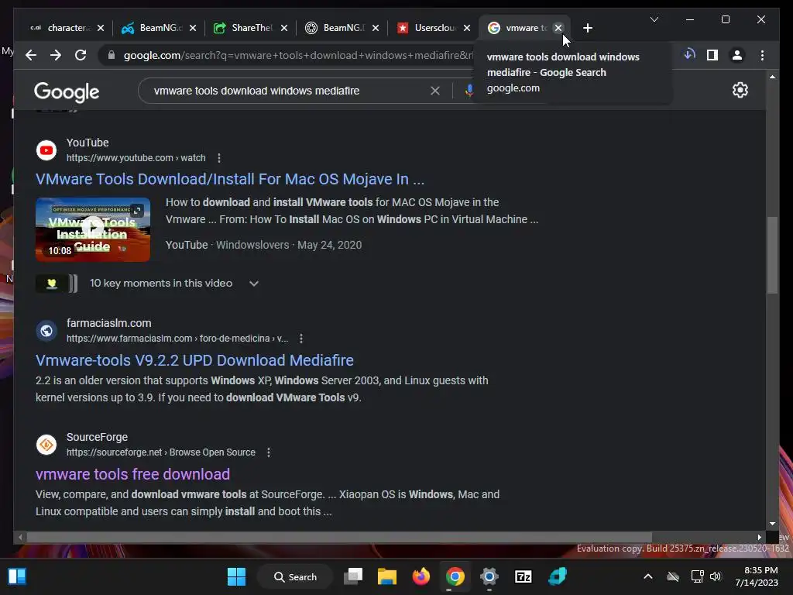Launch Firefox from the taskbar

pyautogui.click(x=421, y=576)
